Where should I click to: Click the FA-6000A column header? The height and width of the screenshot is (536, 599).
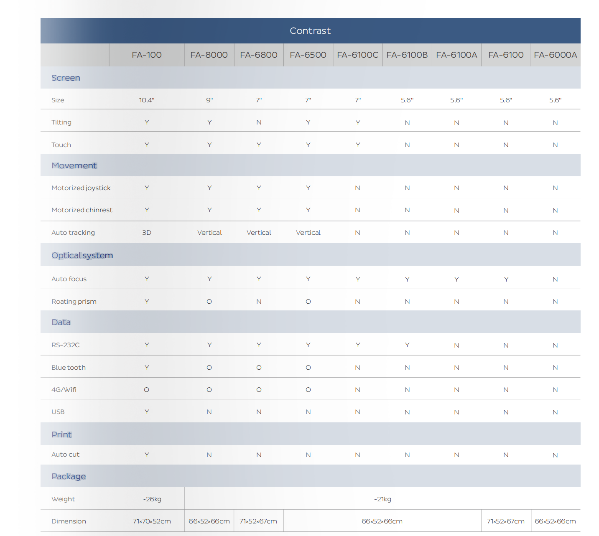pos(555,55)
